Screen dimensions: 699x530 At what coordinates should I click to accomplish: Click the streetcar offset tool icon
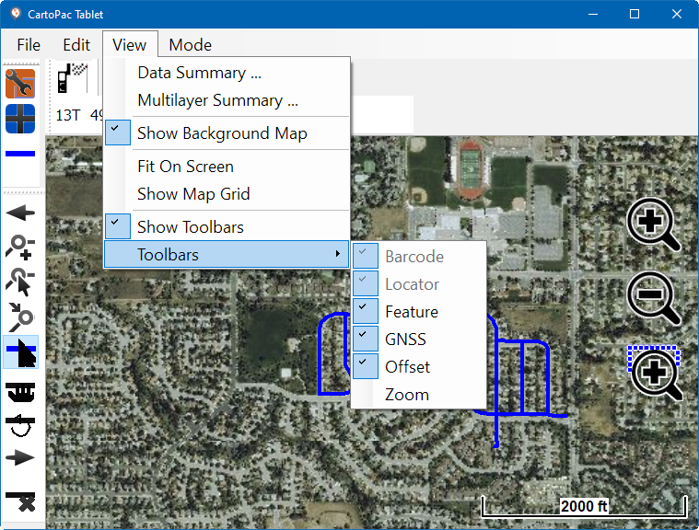pos(20,392)
